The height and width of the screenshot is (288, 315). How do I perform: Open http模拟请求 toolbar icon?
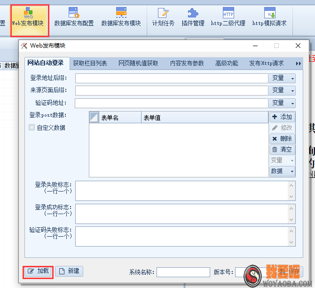coord(269,18)
